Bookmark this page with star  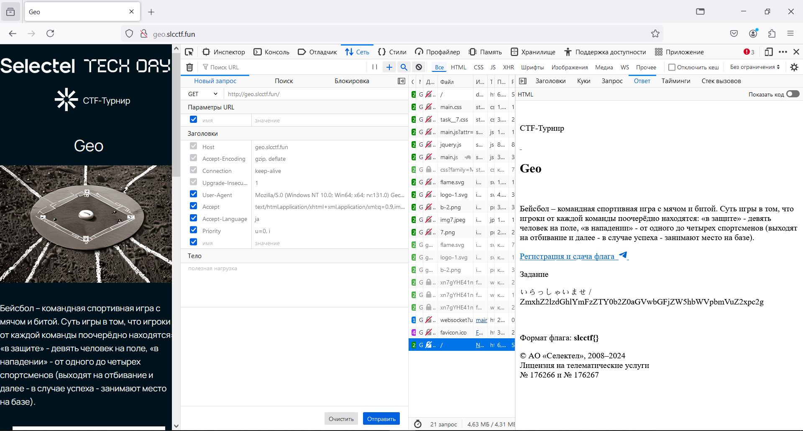tap(655, 34)
